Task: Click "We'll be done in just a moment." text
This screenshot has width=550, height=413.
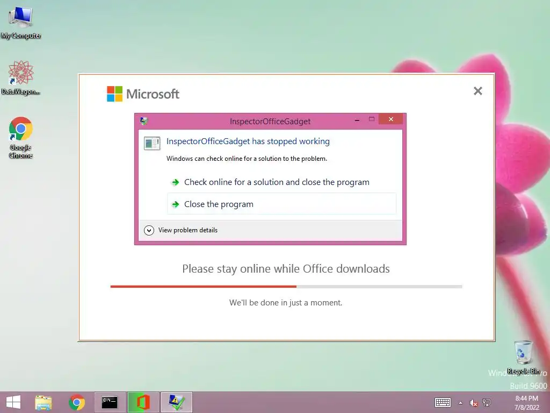Action: coord(286,302)
